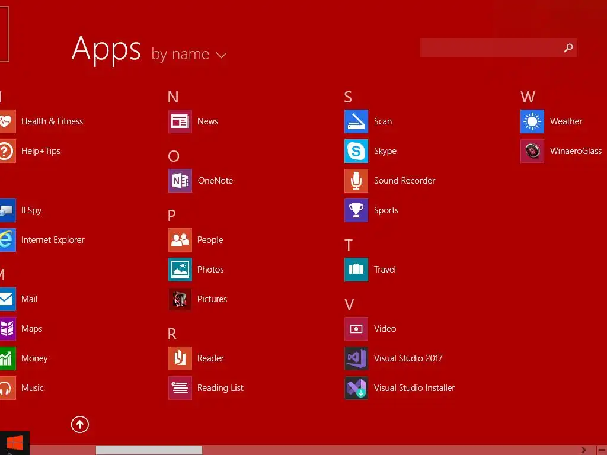The width and height of the screenshot is (607, 455).
Task: Launch the Visual Studio 2017 icon
Action: coord(356,358)
